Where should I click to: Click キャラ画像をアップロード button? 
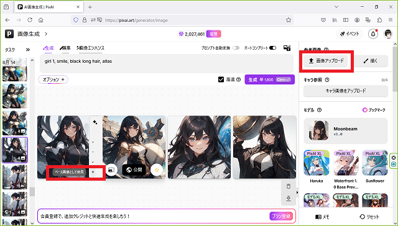point(346,91)
